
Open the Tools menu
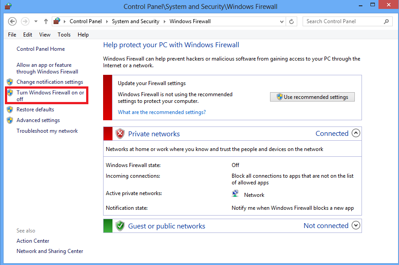pos(64,35)
